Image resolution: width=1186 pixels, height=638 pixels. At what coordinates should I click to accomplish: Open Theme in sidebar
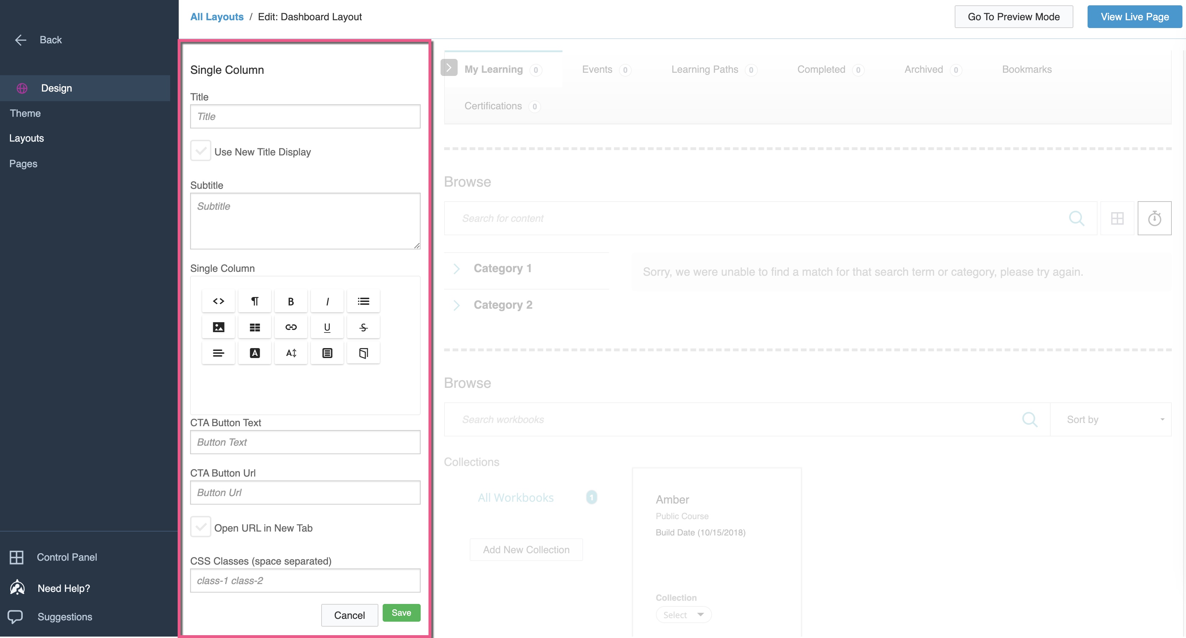click(25, 113)
